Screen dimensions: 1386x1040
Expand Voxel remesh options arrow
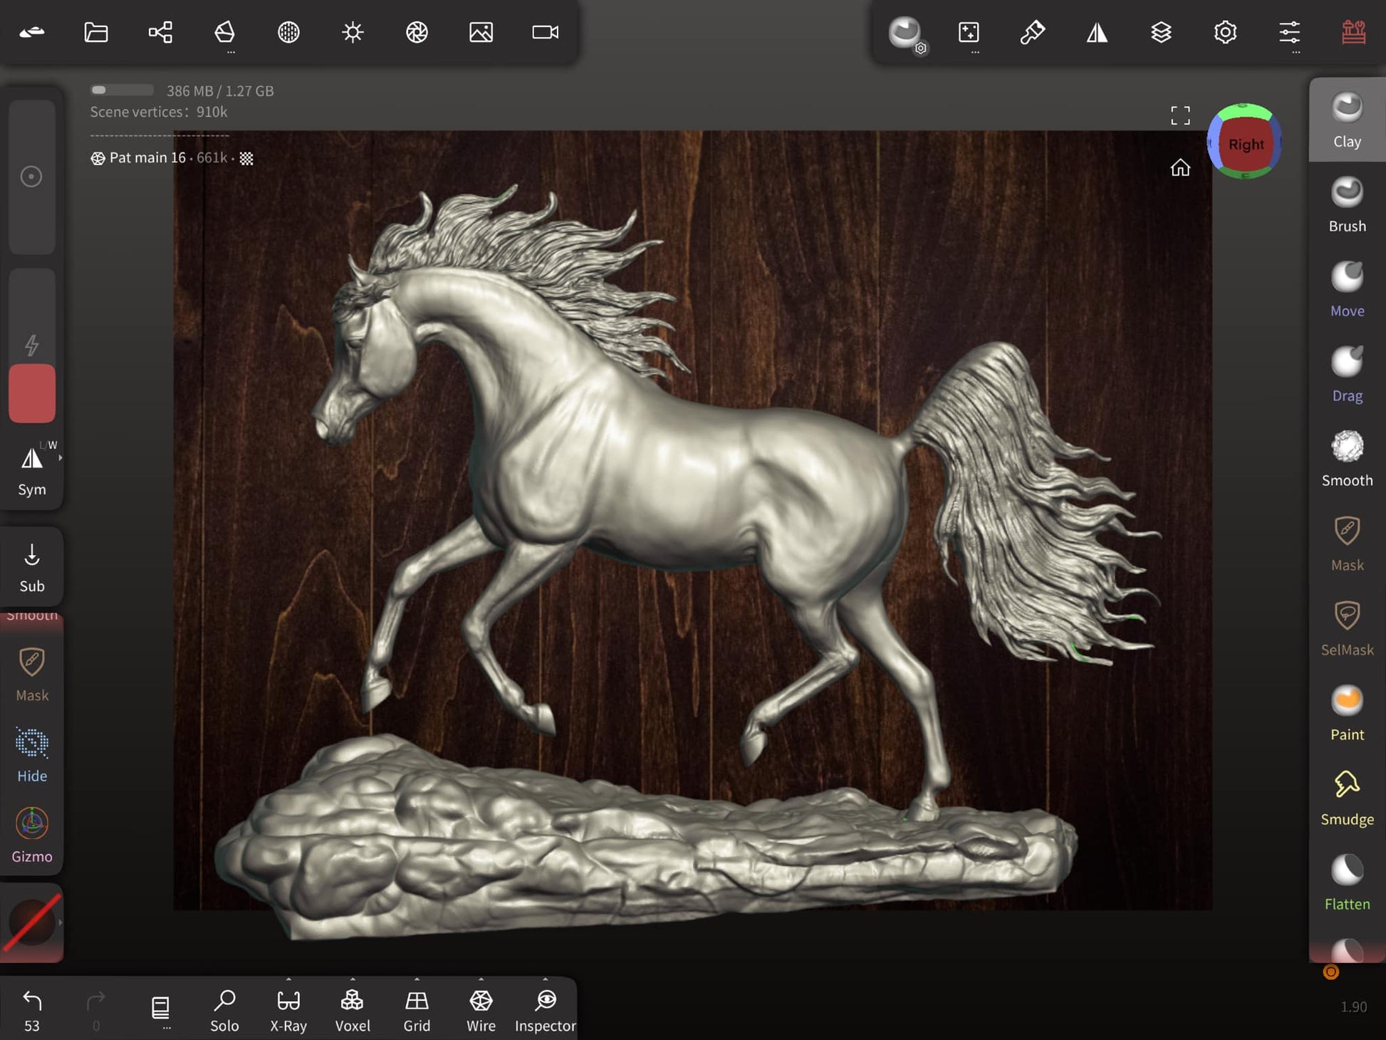tap(353, 979)
